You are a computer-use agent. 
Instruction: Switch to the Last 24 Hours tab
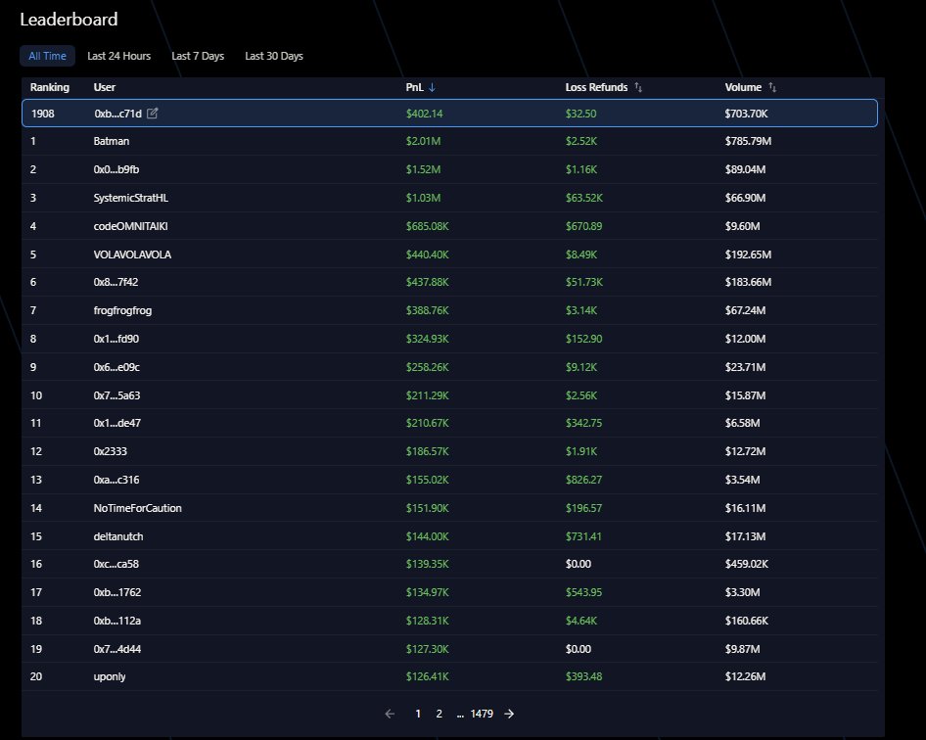118,56
